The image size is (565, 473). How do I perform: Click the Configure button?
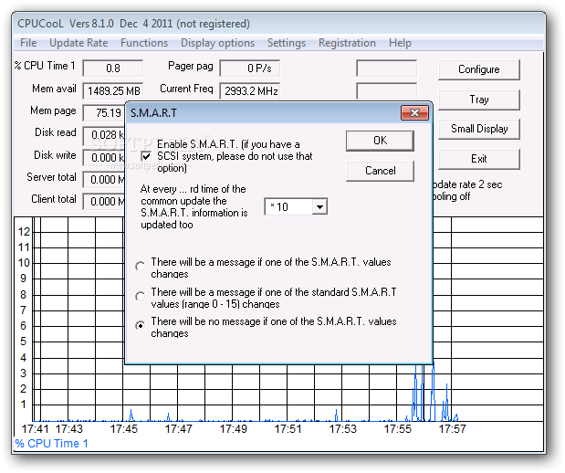479,69
